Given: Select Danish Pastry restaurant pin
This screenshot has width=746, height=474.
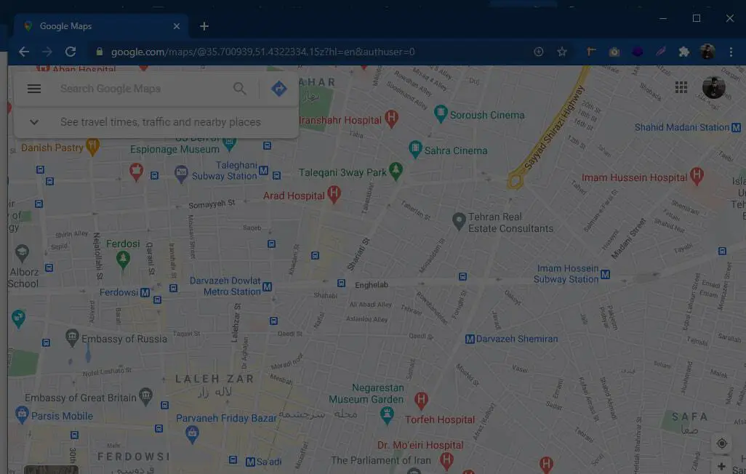Looking at the screenshot, I should [92, 147].
